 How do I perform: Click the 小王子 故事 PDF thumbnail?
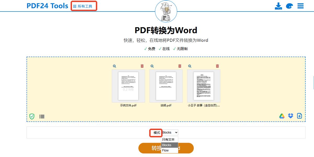coord(204,86)
